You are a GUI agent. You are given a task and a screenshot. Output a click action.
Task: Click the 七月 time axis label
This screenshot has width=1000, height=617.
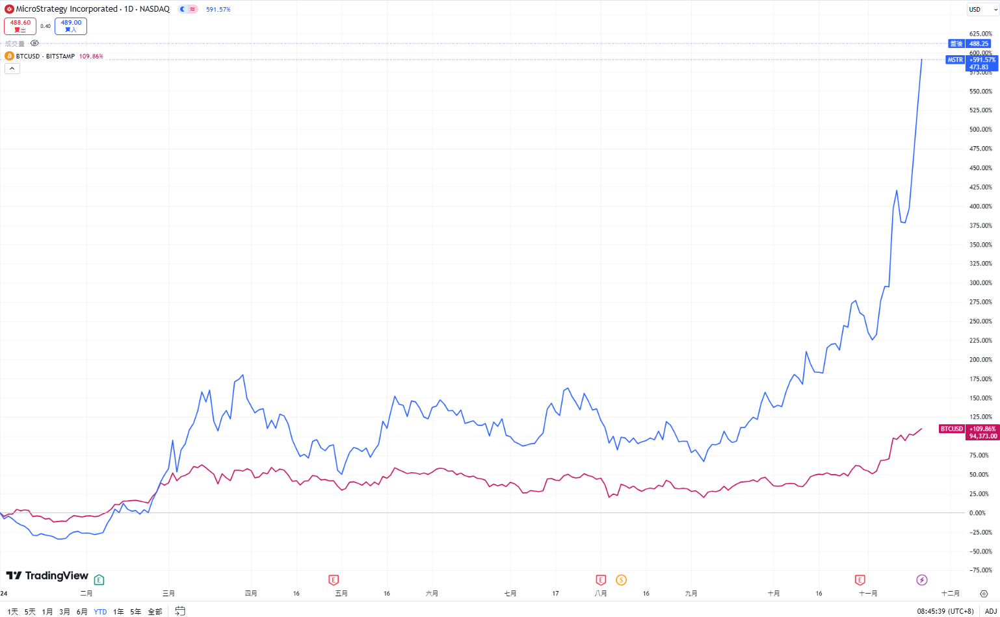pos(510,594)
